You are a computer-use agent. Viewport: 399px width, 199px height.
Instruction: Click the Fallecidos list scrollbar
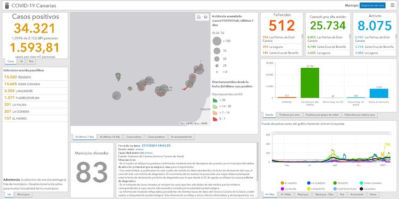[302, 44]
